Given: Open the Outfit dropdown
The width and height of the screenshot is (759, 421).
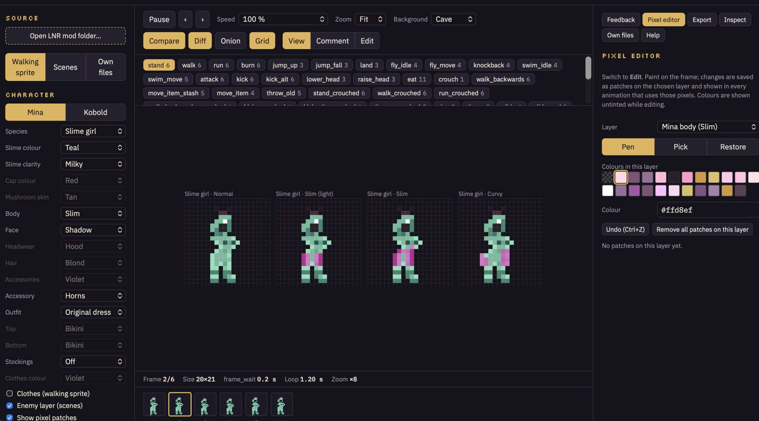Looking at the screenshot, I should pyautogui.click(x=93, y=312).
